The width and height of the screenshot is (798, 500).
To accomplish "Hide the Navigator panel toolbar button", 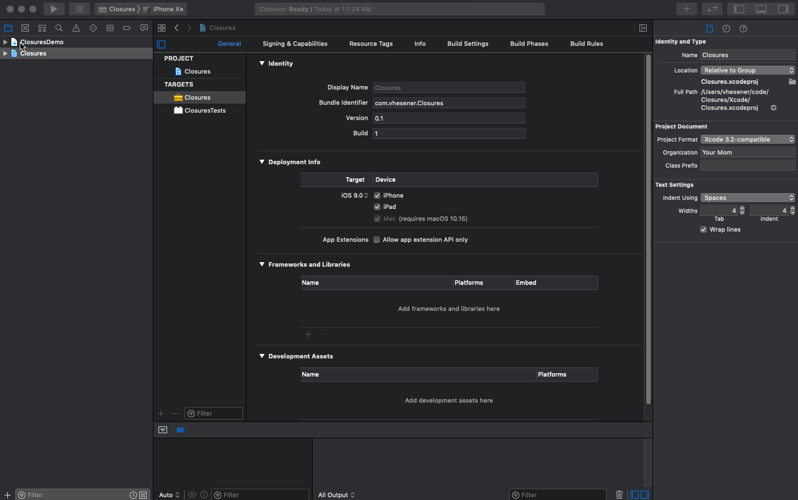I will click(739, 9).
